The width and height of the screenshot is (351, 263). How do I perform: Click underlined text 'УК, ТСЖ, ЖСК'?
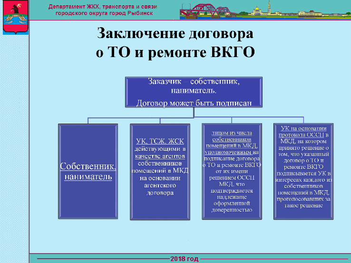(160, 141)
